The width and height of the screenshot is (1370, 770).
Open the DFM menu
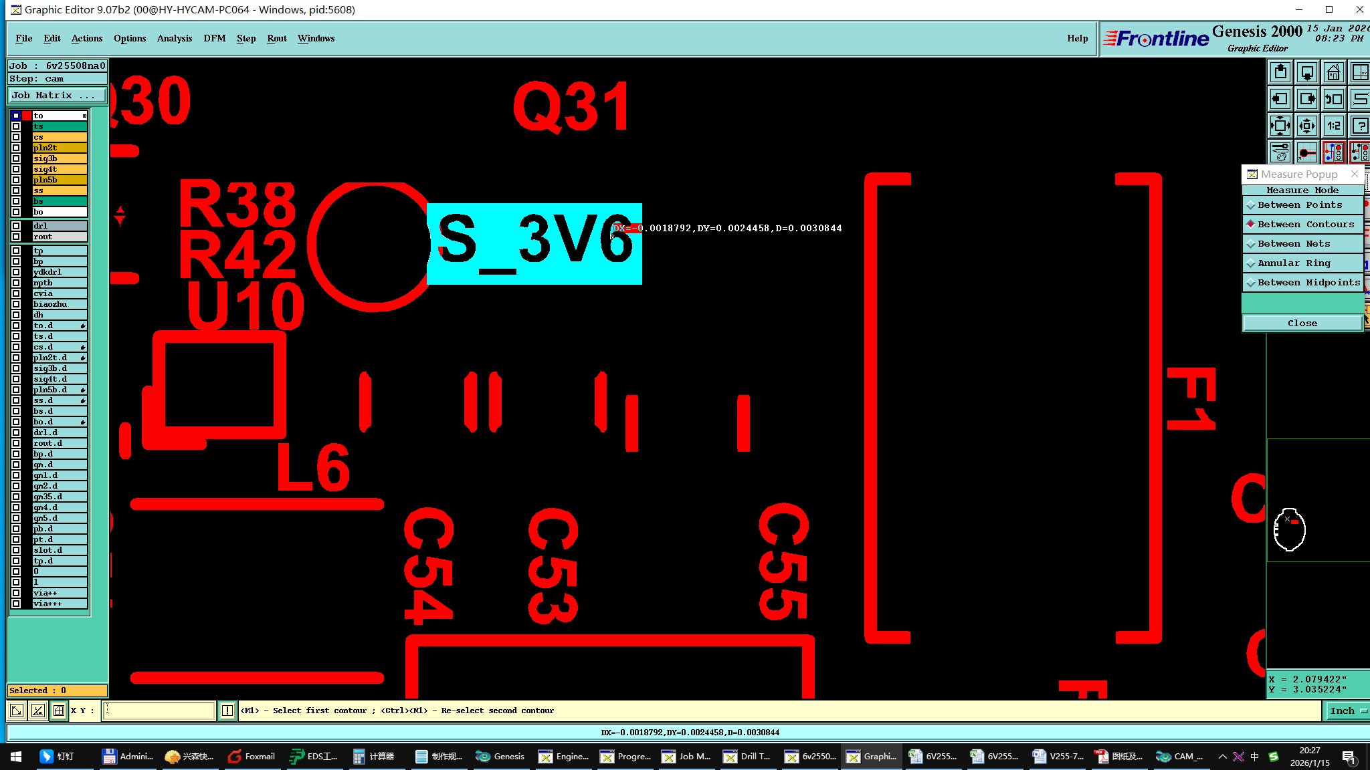[x=214, y=38]
